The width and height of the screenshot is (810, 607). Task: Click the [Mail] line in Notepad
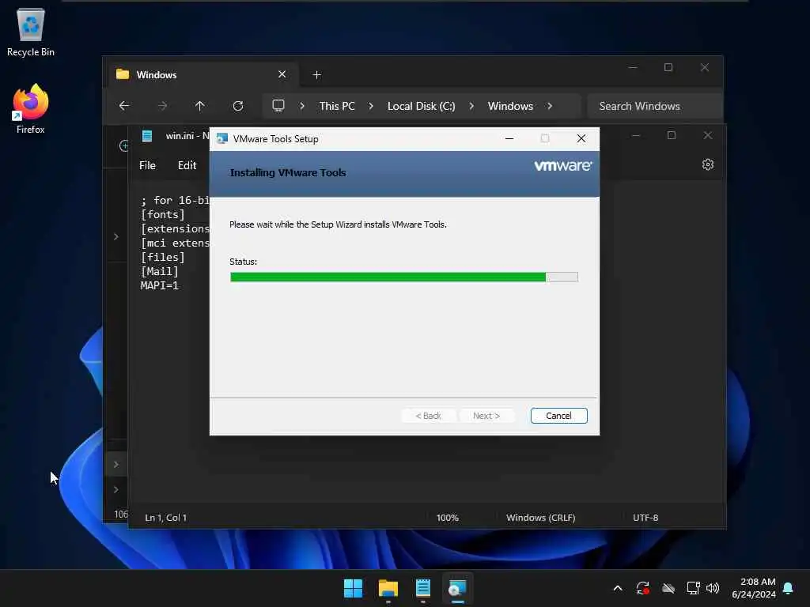159,271
